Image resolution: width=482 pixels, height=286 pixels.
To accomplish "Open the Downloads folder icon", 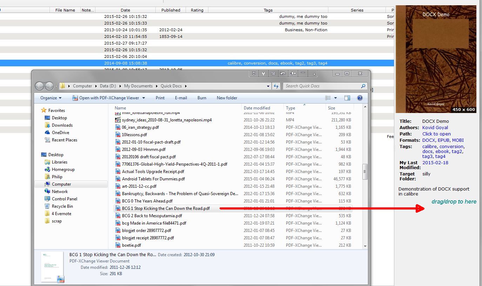I will 47,125.
